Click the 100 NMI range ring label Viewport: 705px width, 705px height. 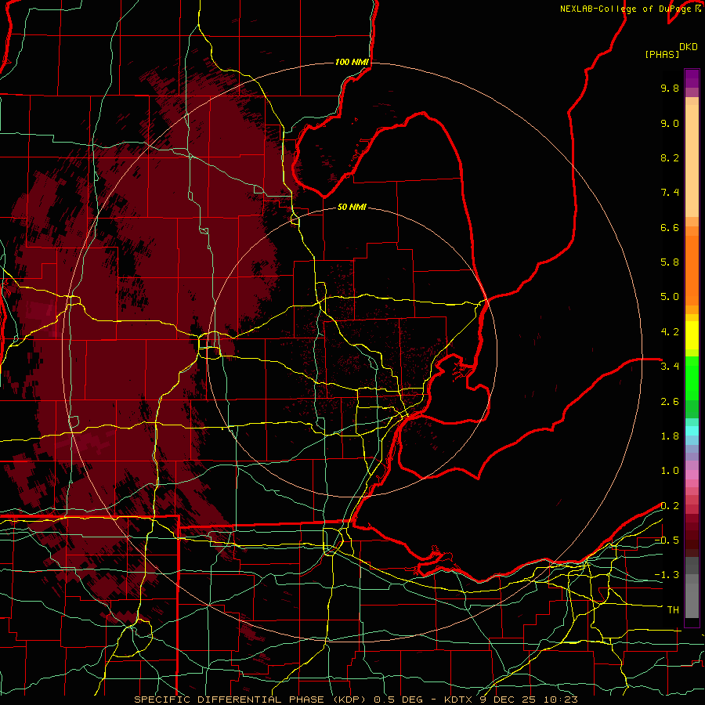pyautogui.click(x=352, y=62)
